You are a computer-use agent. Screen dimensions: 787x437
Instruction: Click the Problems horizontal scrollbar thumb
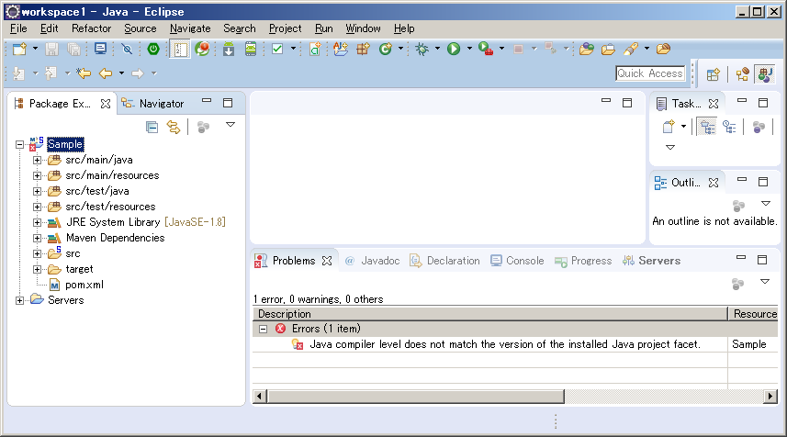point(416,397)
